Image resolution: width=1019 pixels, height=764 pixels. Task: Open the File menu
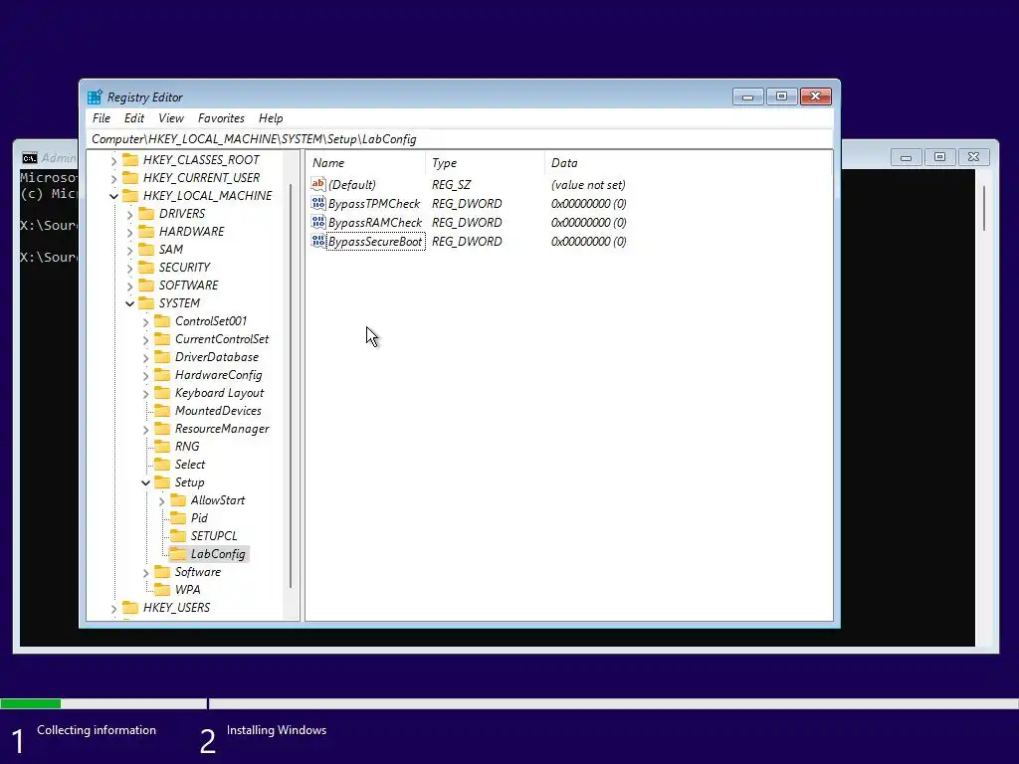[102, 118]
